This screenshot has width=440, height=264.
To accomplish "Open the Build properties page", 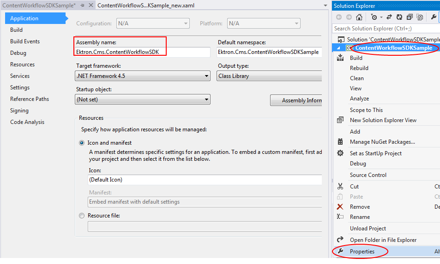I will coord(16,29).
